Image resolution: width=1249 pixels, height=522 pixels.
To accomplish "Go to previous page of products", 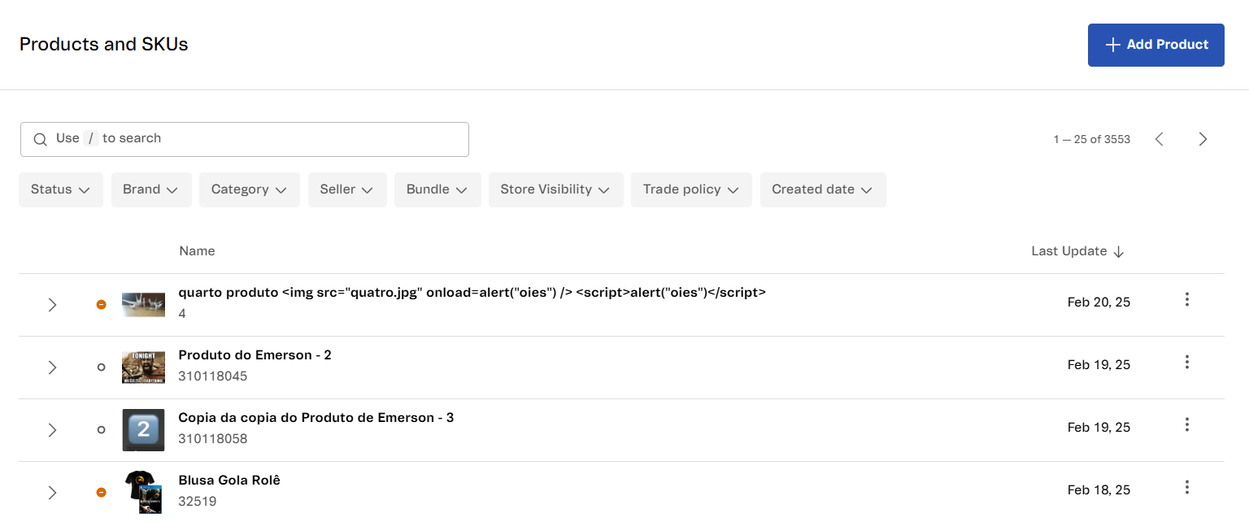I will click(x=1160, y=139).
